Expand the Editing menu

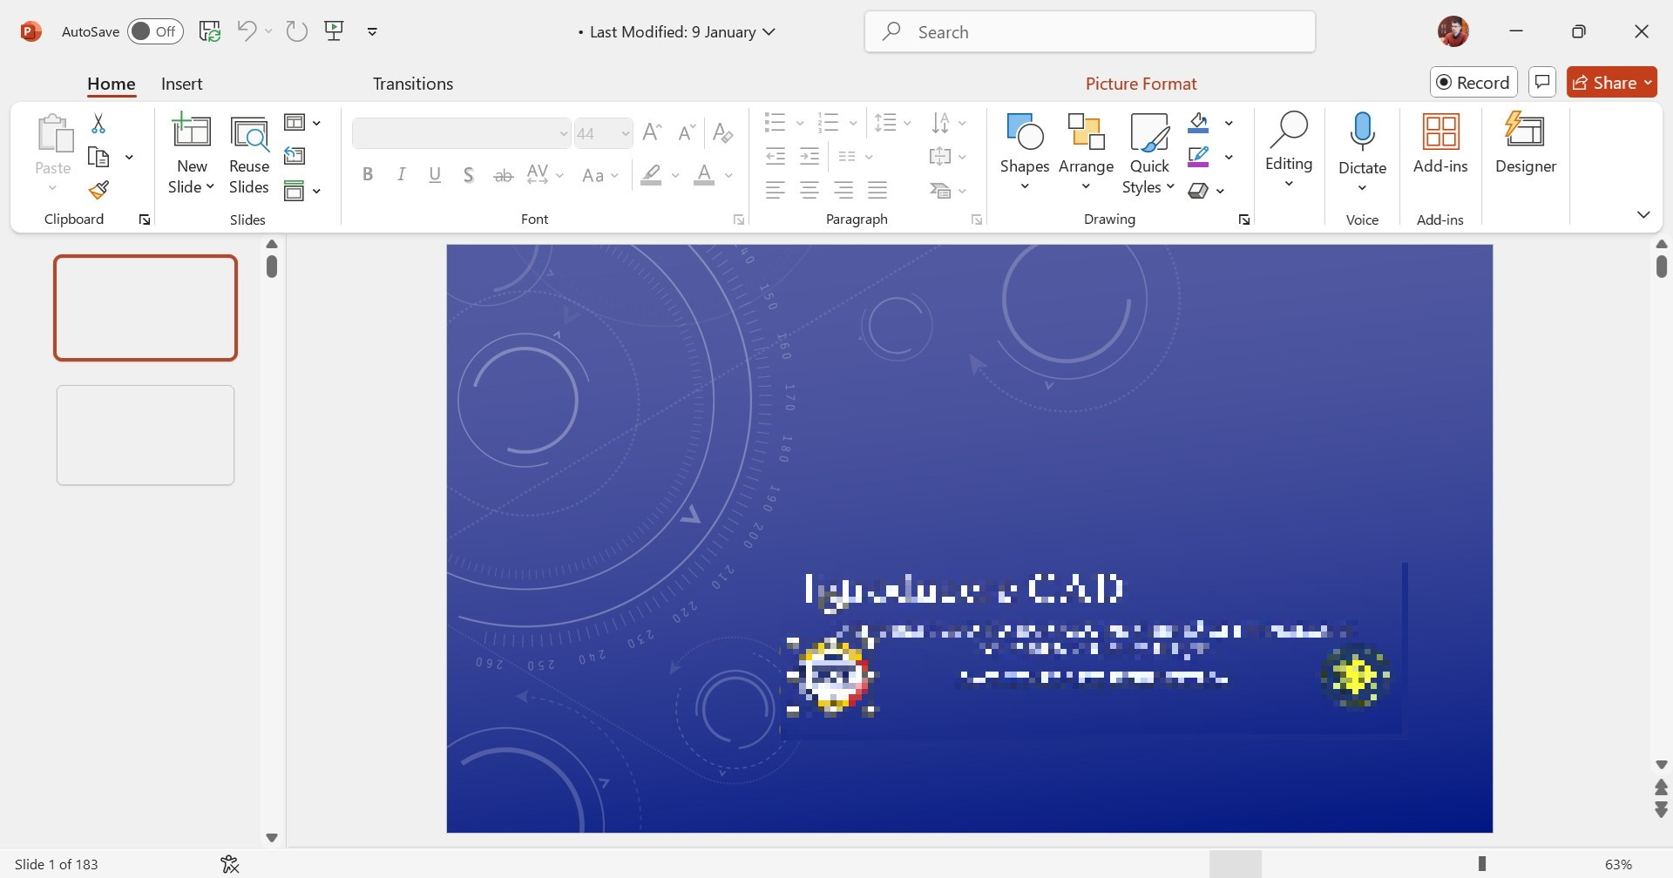1289,150
